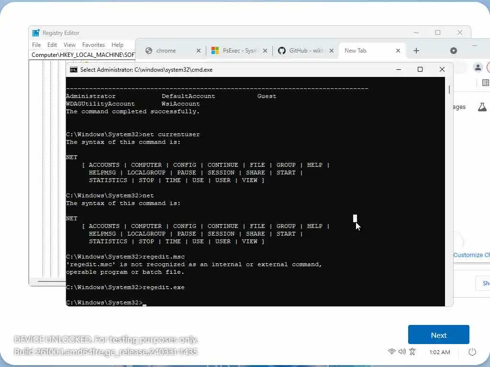Screen dimensions: 490x367
Task: Switch to the GitHub browser tab
Action: click(306, 51)
